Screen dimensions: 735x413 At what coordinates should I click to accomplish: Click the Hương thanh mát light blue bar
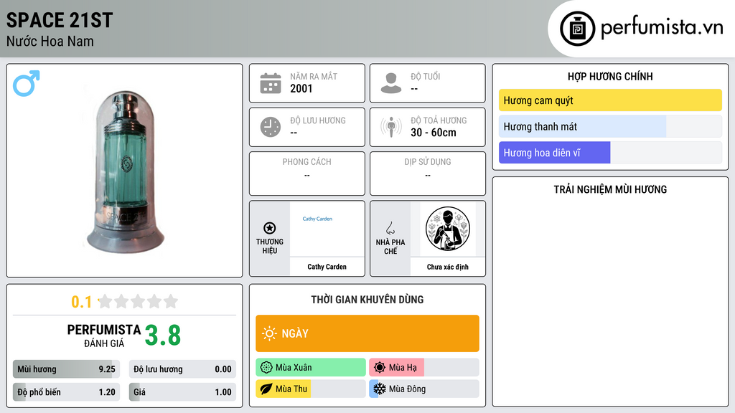click(x=610, y=126)
